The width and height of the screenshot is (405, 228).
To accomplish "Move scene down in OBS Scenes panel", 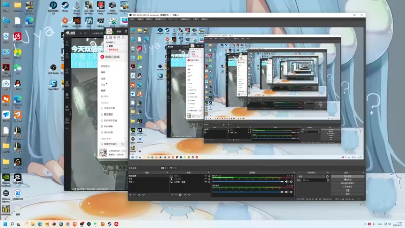I will pyautogui.click(x=144, y=195).
